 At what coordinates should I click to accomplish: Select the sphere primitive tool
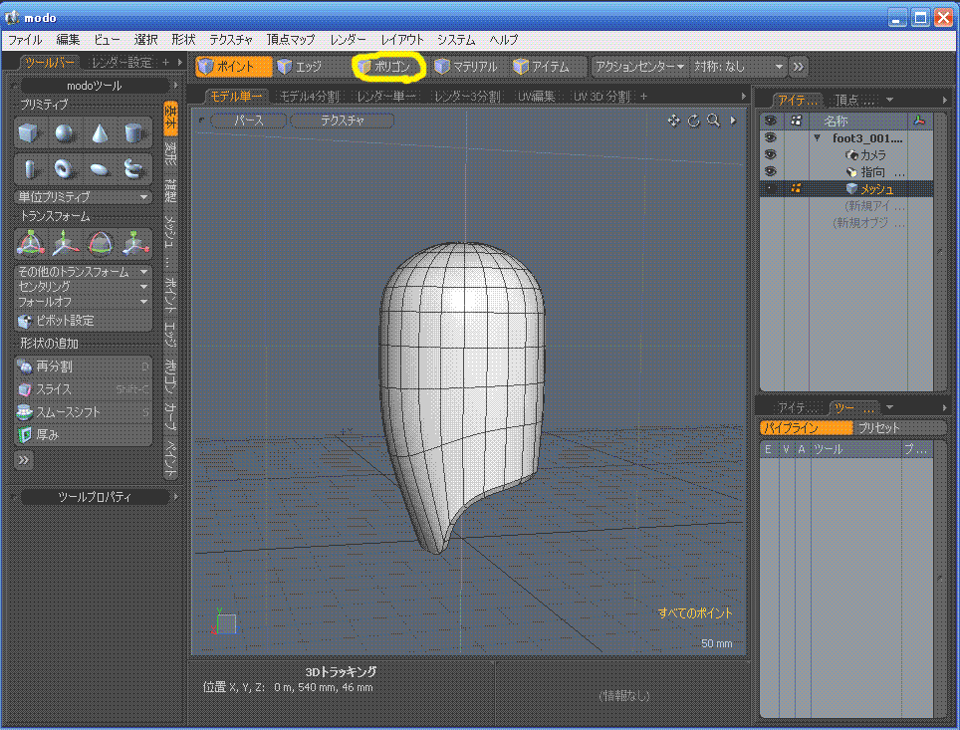(x=64, y=132)
